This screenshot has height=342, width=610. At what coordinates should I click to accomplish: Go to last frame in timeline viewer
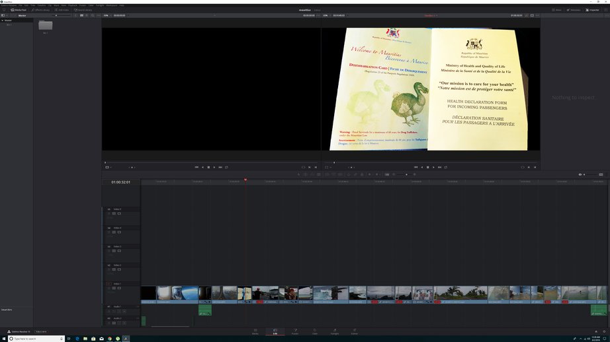(439, 167)
